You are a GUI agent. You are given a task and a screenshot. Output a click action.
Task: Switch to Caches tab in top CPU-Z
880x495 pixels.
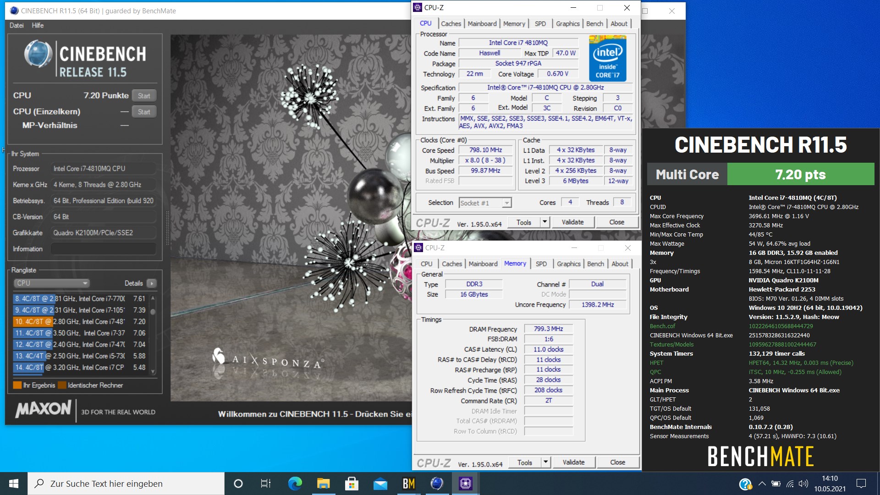click(451, 24)
